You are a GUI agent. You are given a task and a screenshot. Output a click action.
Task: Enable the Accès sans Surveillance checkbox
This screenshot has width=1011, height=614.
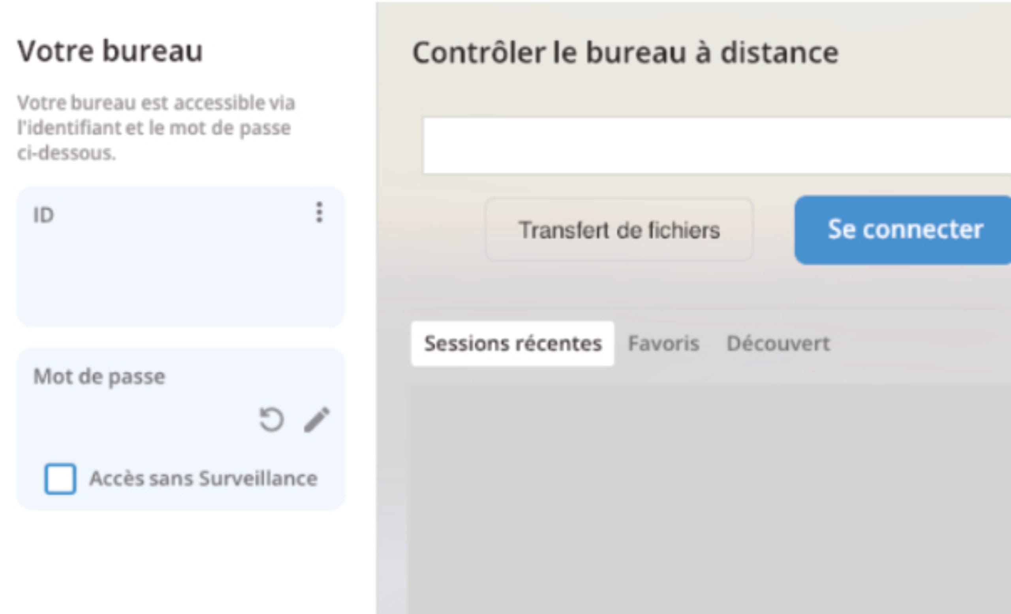[60, 478]
